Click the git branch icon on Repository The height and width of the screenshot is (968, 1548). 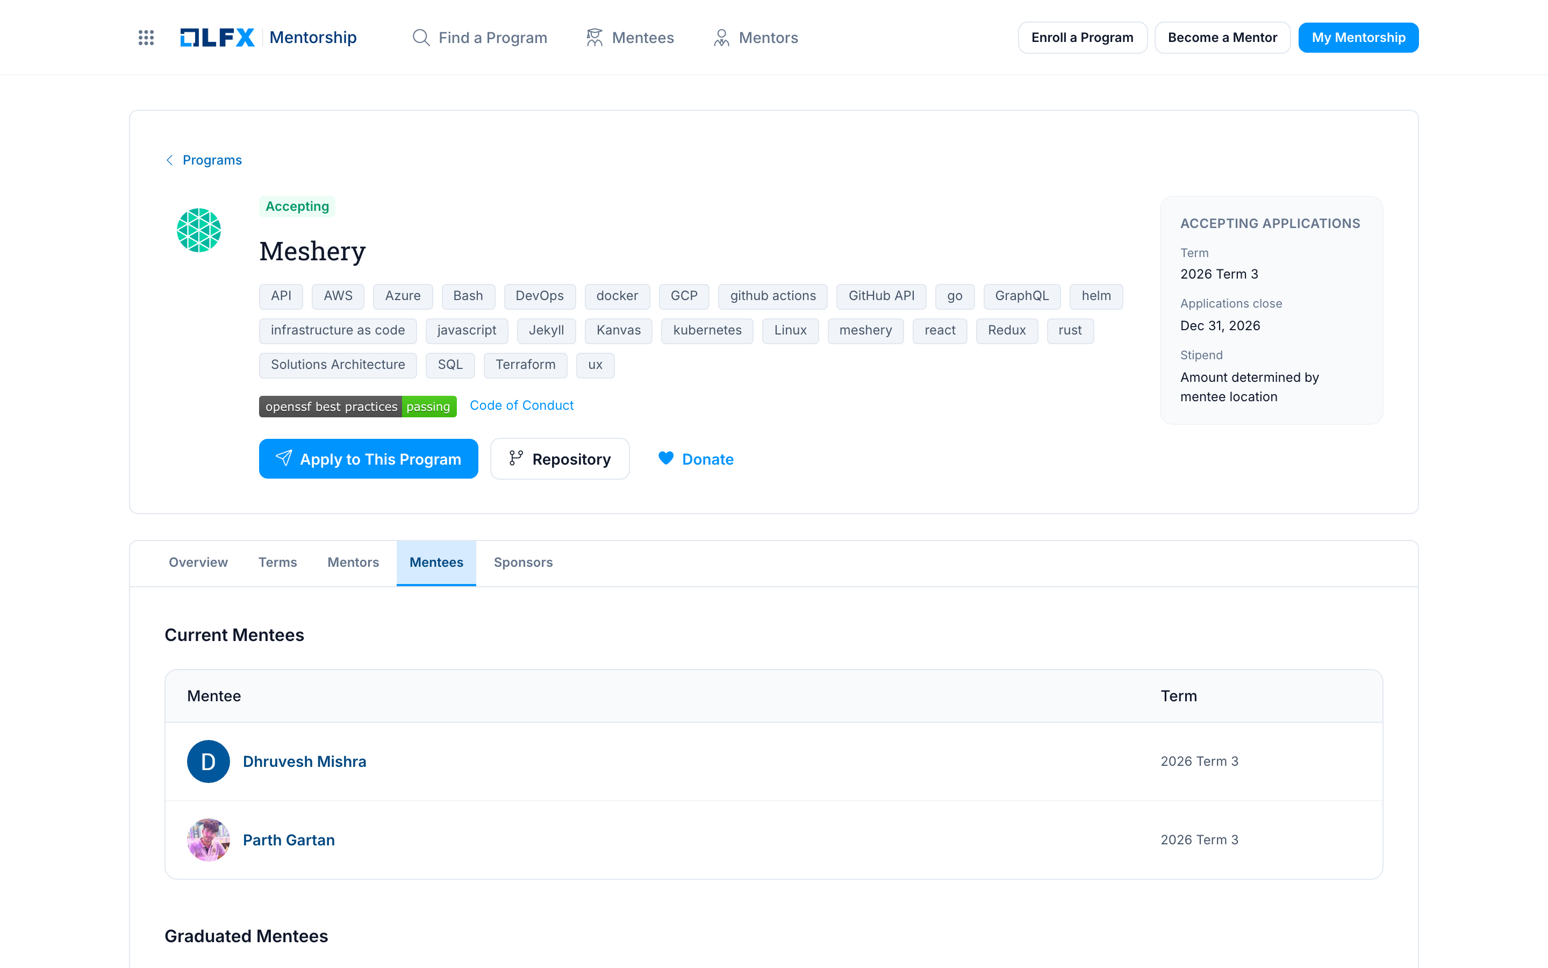tap(515, 458)
